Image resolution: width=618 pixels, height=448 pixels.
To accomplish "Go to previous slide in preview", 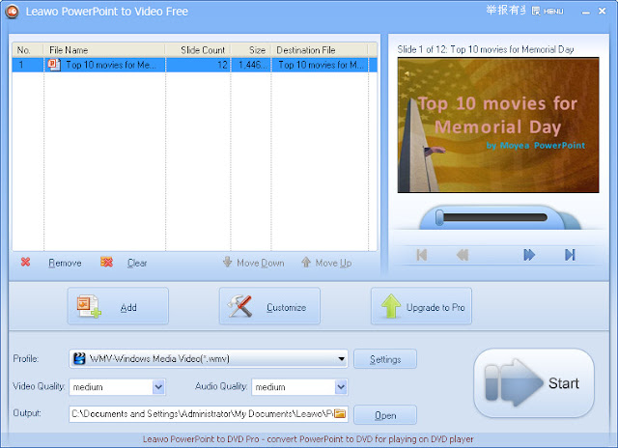I will [x=463, y=255].
